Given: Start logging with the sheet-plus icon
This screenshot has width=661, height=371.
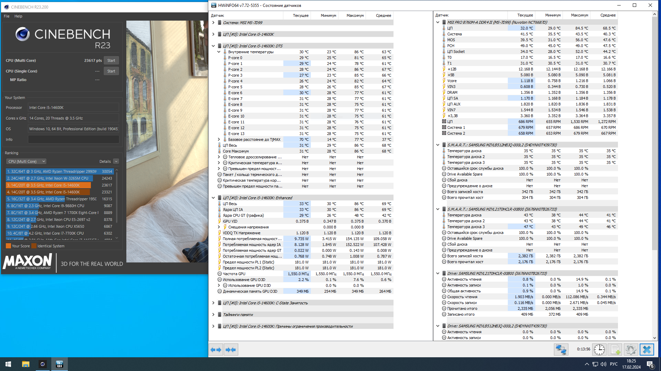Looking at the screenshot, I should coord(615,350).
